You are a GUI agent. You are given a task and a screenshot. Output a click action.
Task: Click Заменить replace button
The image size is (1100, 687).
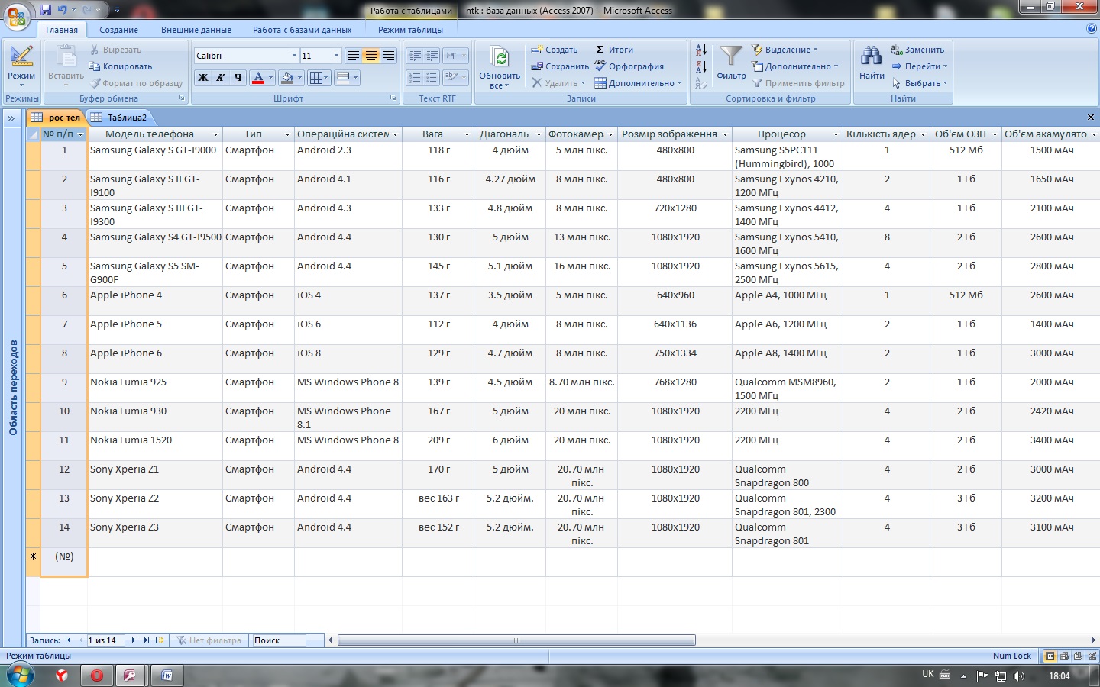tap(917, 50)
